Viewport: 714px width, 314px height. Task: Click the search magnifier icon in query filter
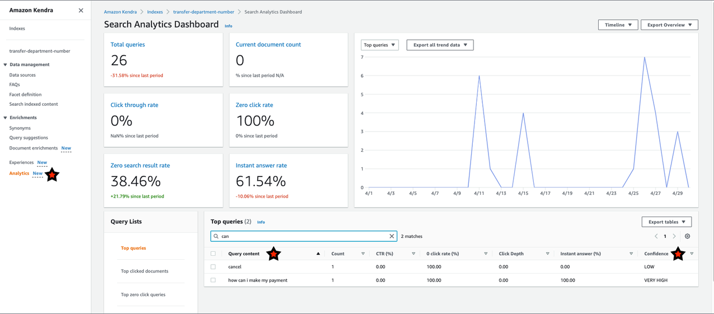(216, 236)
